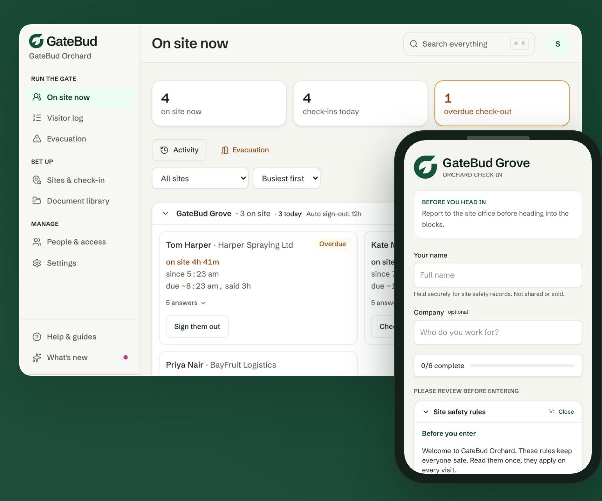Collapse the GateBud Grove site group
Image resolution: width=602 pixels, height=501 pixels.
point(165,214)
